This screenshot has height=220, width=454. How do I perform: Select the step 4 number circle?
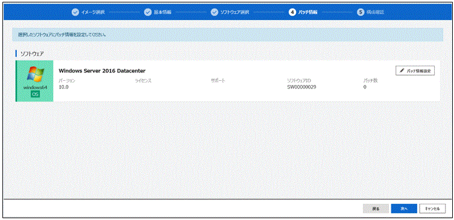pos(292,12)
